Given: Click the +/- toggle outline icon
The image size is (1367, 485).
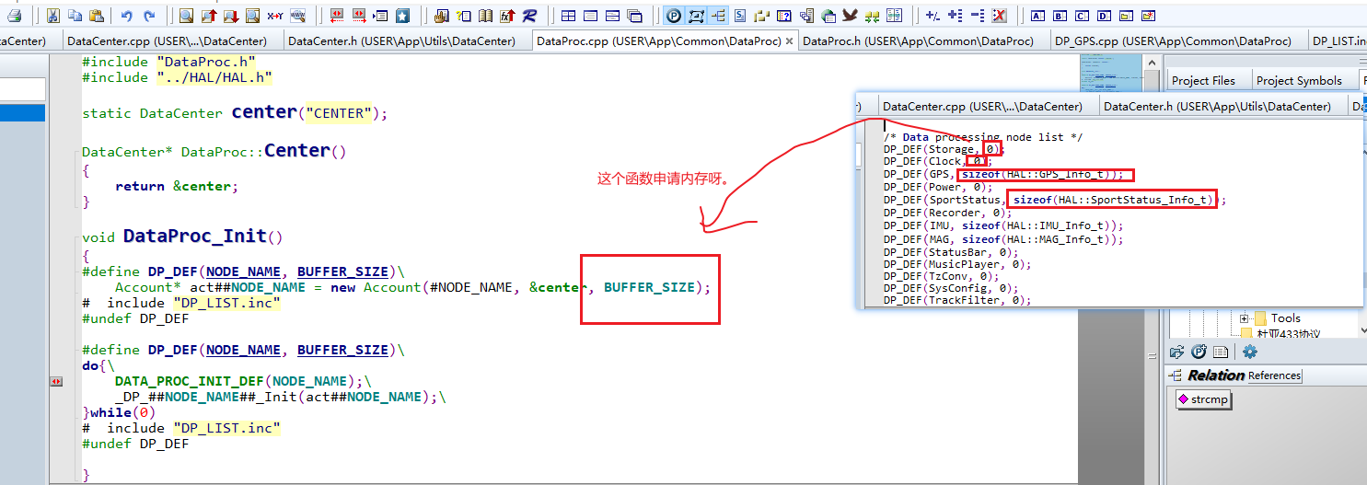Looking at the screenshot, I should coord(933,16).
